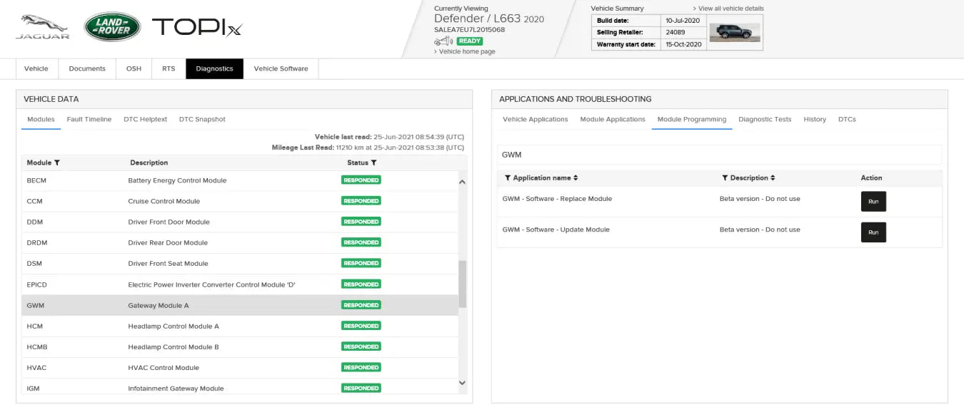Filter the Module column with the funnel icon
964x412 pixels.
pos(57,163)
